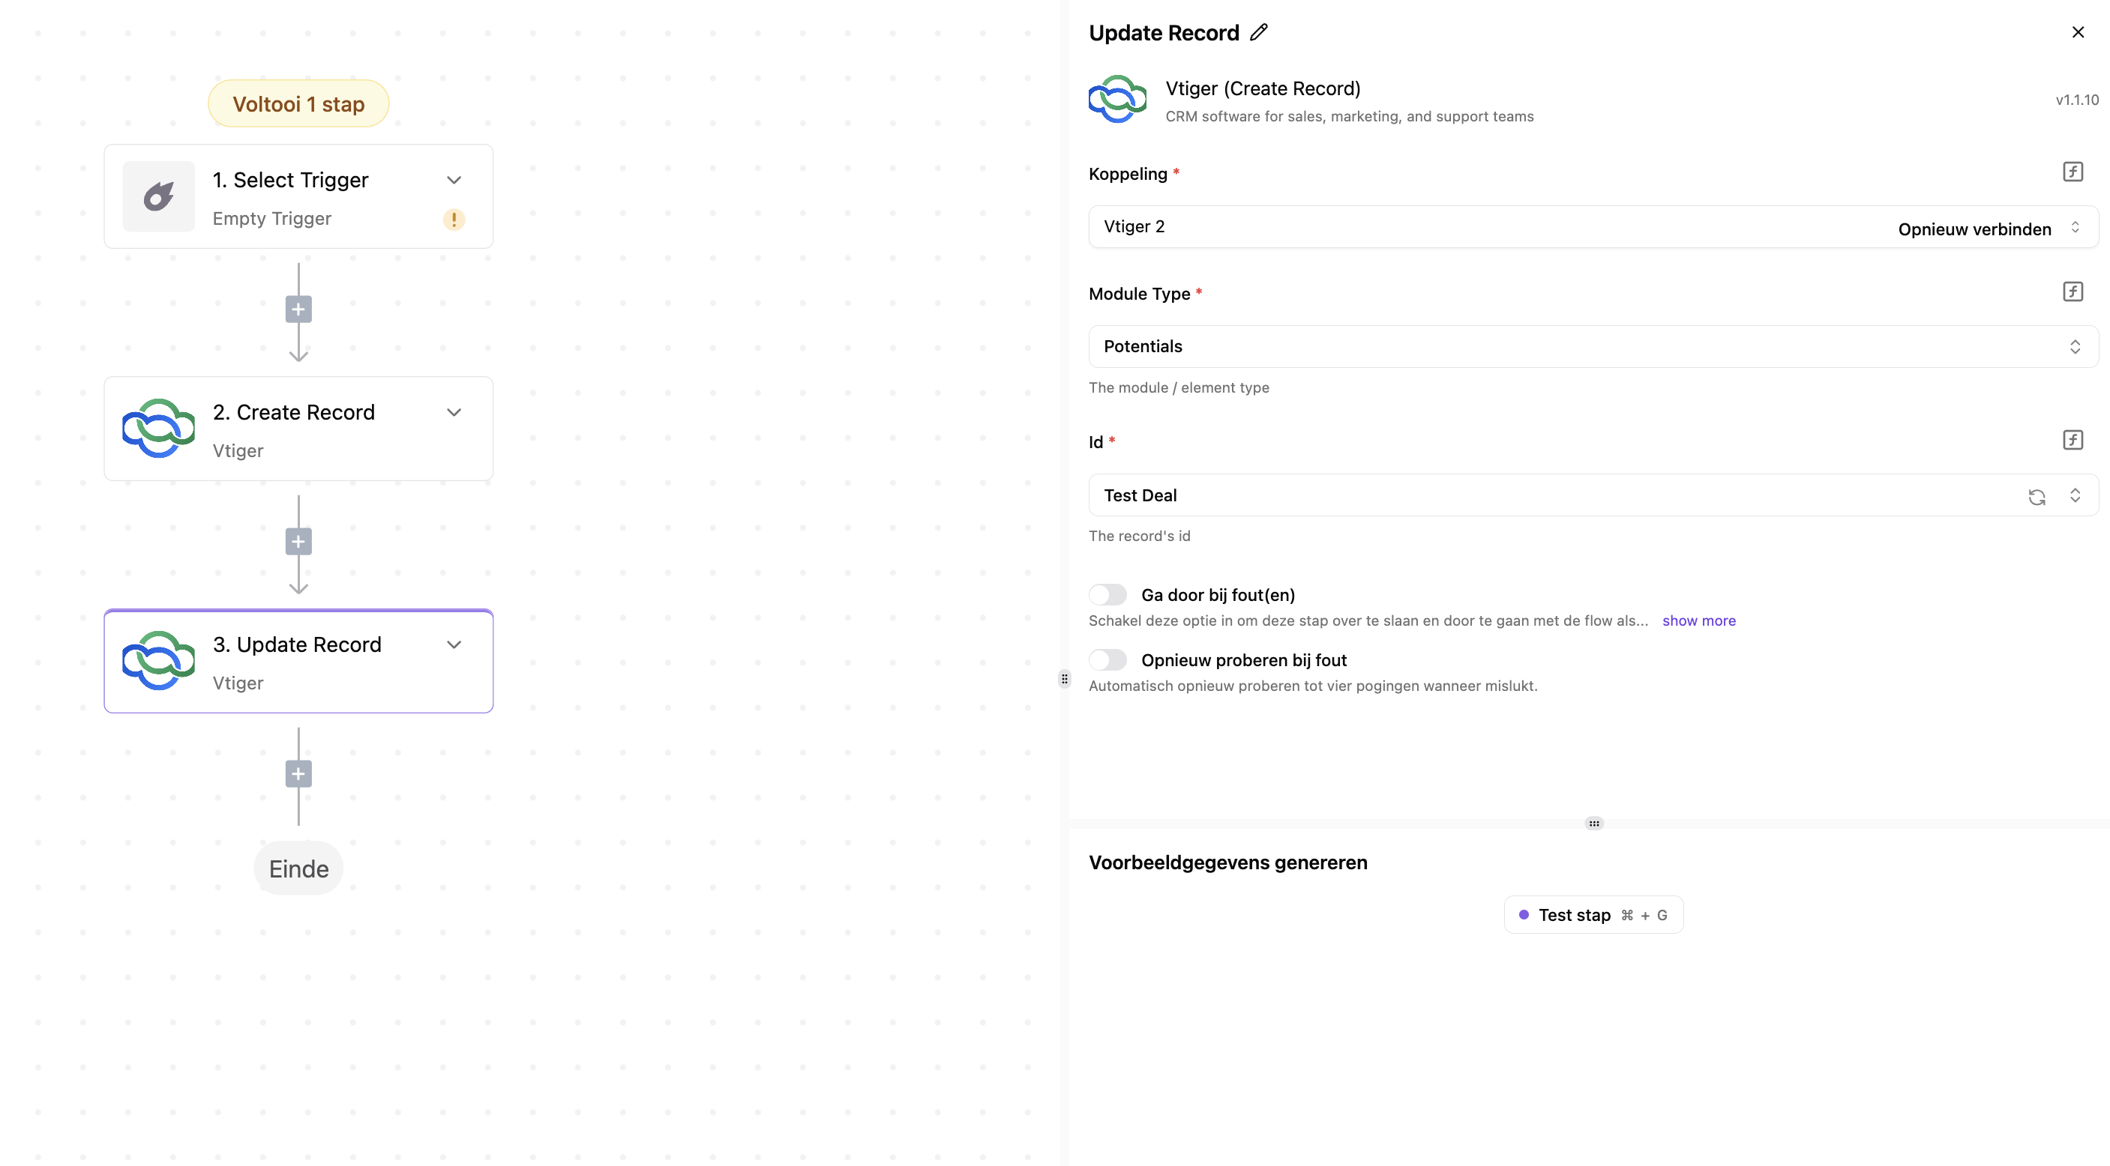Viewport: 2110px width, 1166px height.
Task: Open the Koppeling Vtiger 2 dropdown
Action: (x=1593, y=227)
